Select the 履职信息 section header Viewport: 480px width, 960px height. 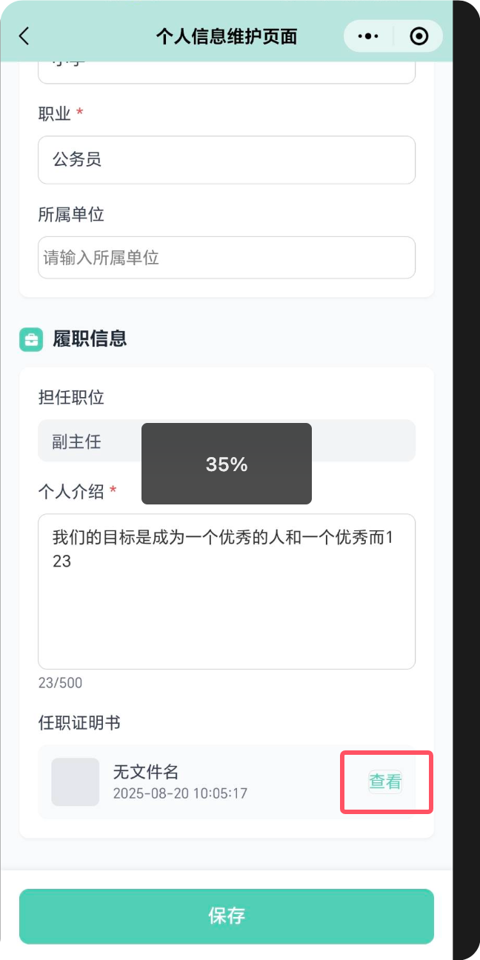pos(88,339)
